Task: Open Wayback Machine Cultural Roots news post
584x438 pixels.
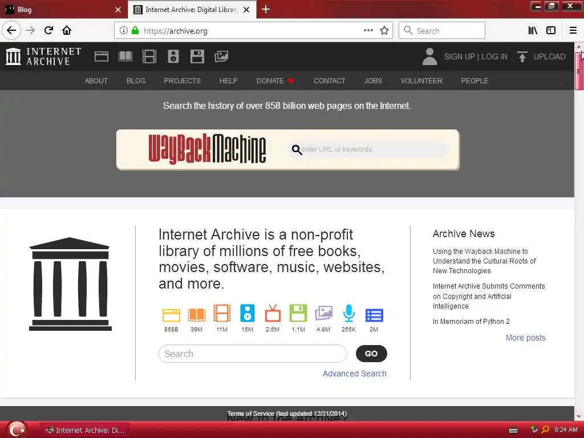Action: click(x=484, y=261)
